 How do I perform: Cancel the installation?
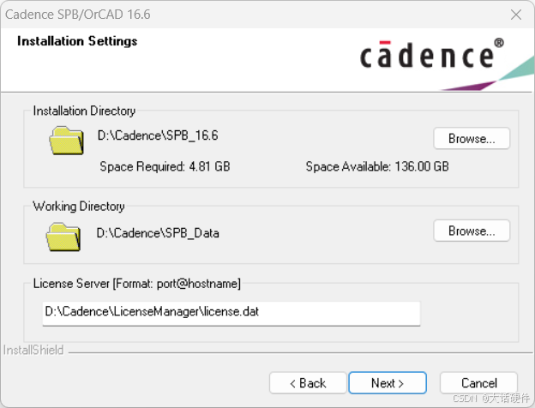478,383
